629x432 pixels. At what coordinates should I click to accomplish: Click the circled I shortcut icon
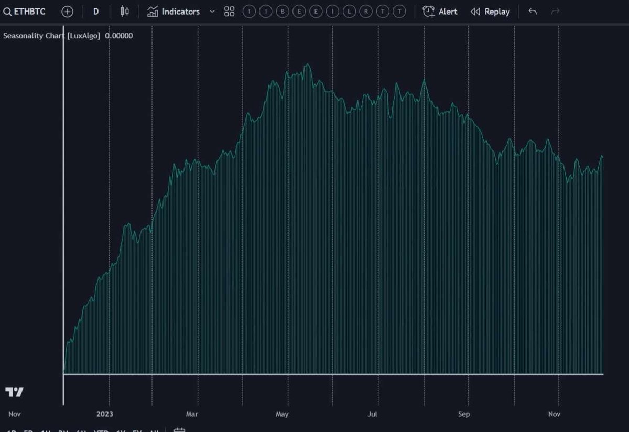pyautogui.click(x=332, y=11)
